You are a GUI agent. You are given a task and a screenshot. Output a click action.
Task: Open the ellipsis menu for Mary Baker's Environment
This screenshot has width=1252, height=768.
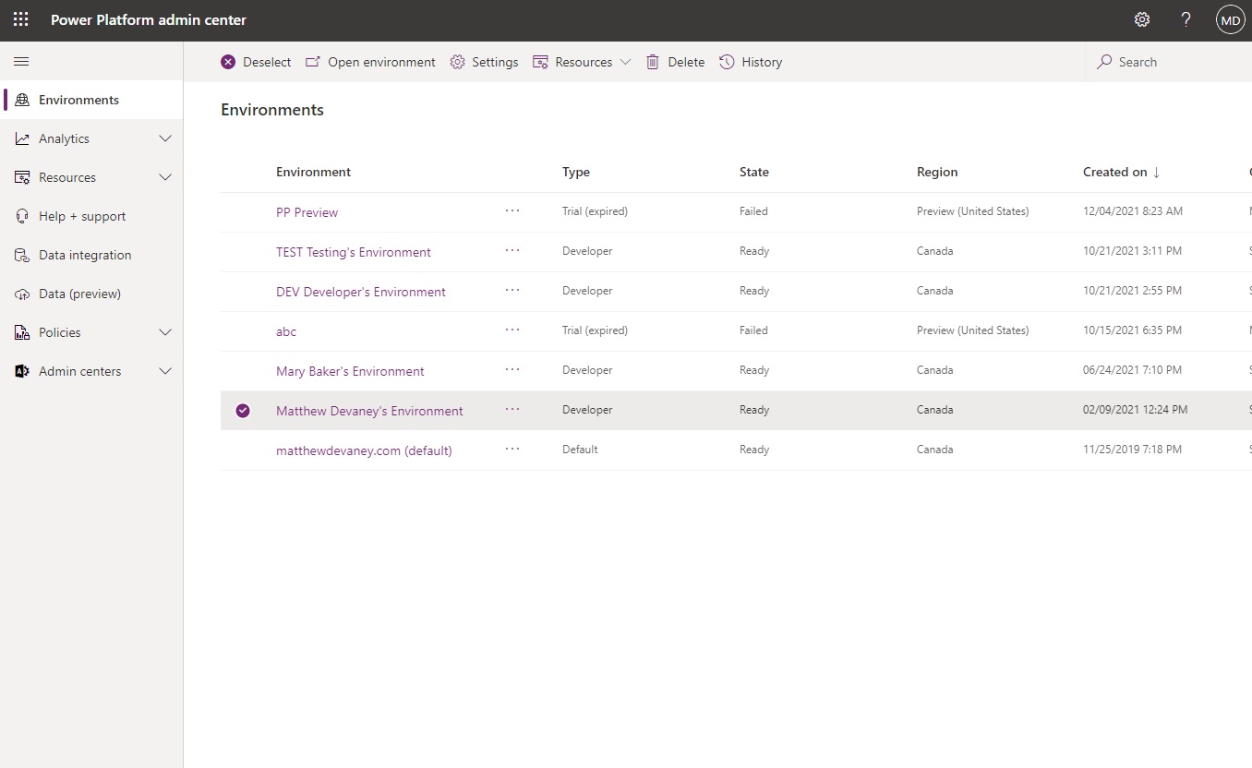[x=512, y=369]
